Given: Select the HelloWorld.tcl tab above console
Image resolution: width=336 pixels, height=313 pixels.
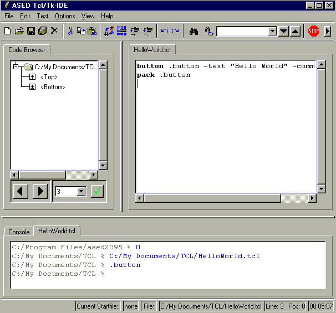Looking at the screenshot, I should [x=57, y=231].
